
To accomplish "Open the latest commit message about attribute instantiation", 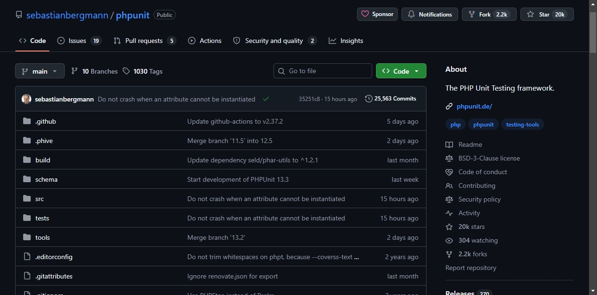I will click(x=177, y=99).
